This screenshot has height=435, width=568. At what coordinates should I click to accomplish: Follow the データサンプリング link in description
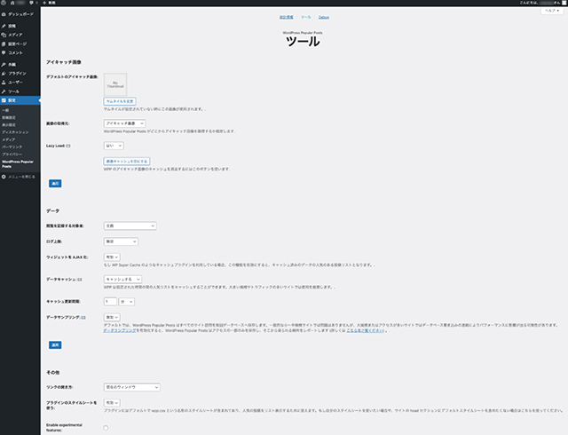coord(120,330)
